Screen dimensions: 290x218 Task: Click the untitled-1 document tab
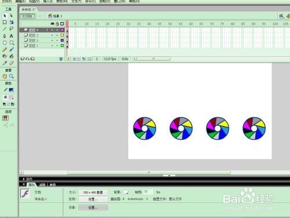click(28, 9)
